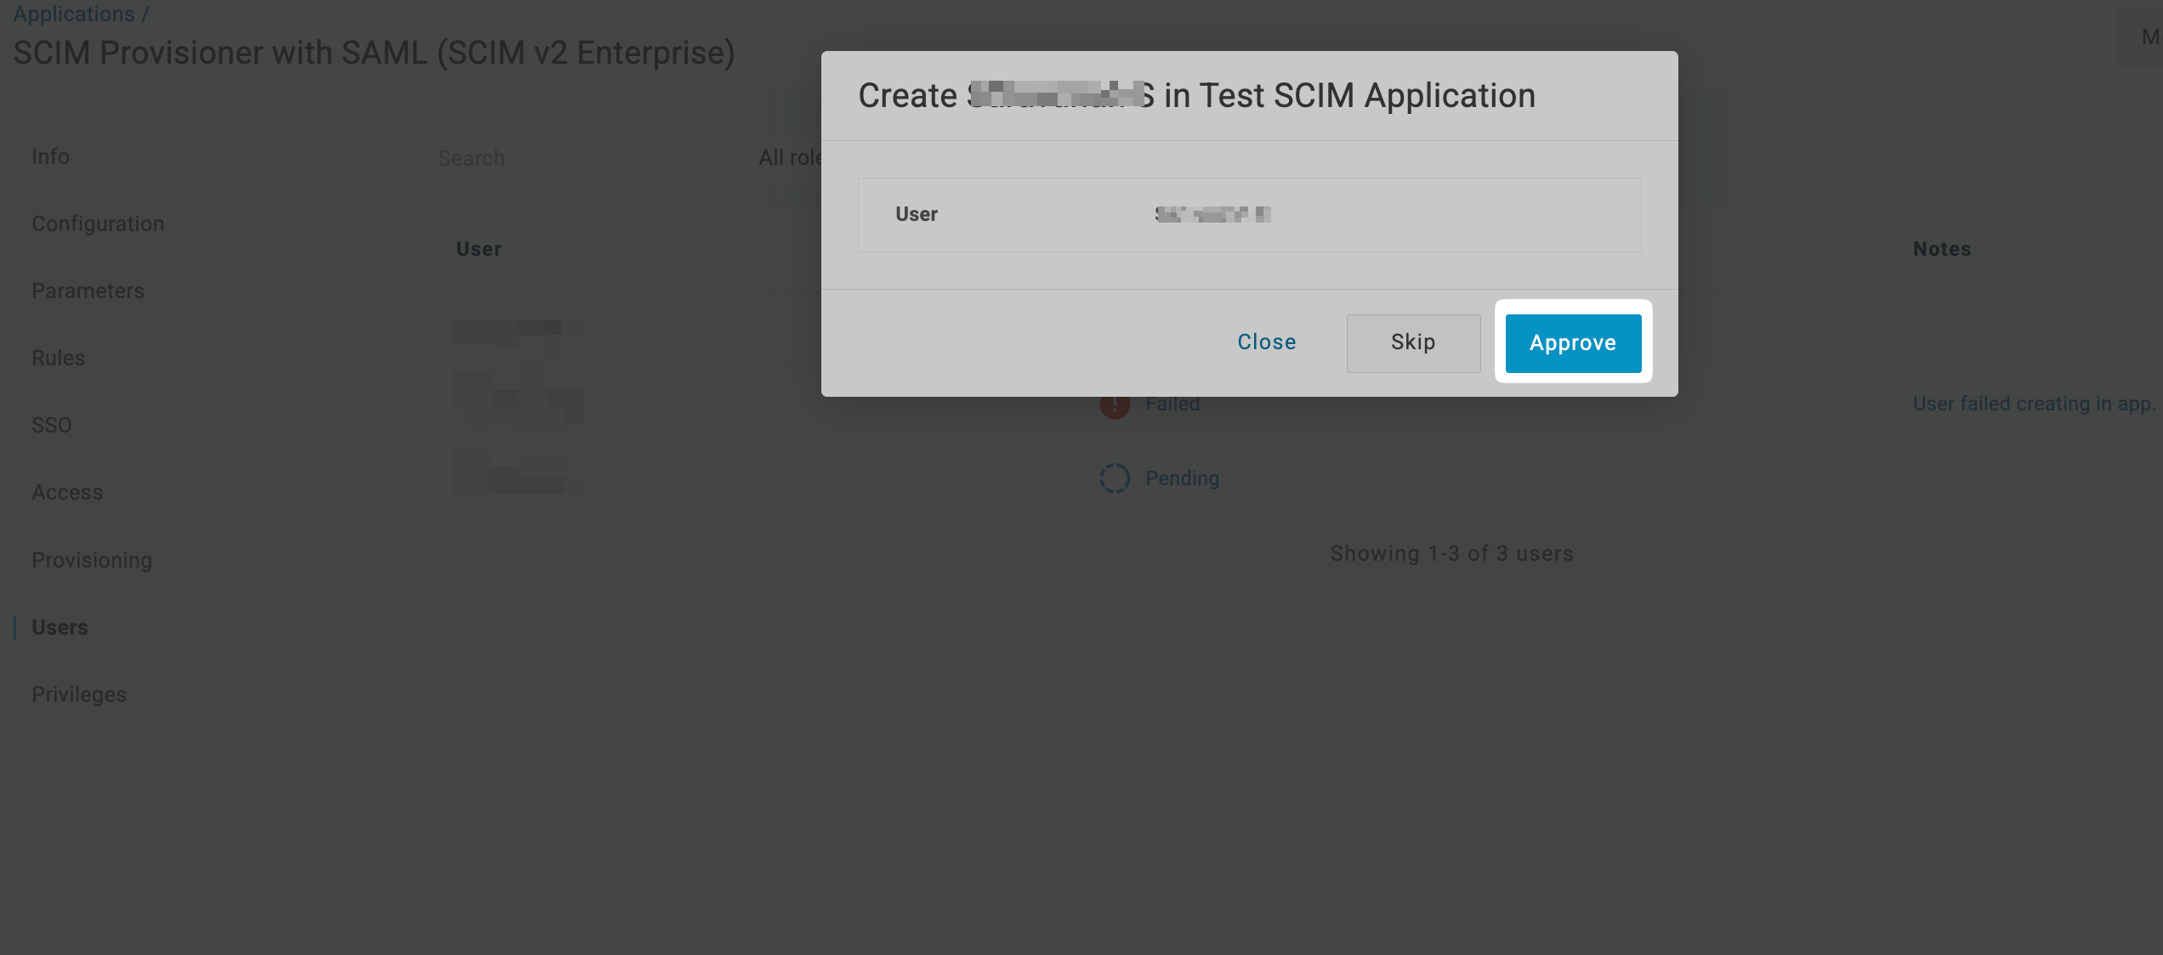
Task: Open the Info section
Action: pyautogui.click(x=50, y=156)
